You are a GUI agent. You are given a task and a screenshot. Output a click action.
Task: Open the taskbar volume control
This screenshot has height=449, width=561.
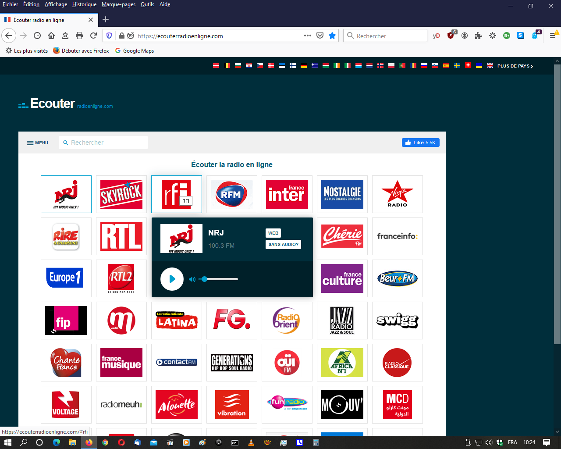tap(489, 442)
